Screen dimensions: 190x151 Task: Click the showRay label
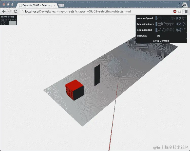(142, 36)
